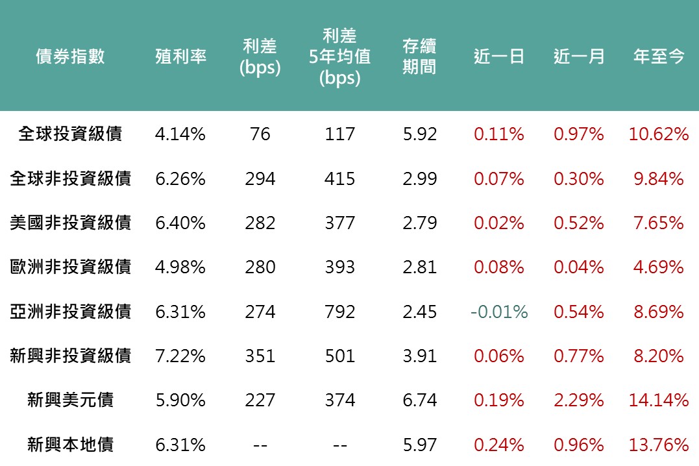
Task: Click the 存續期間 column header
Action: click(x=419, y=56)
